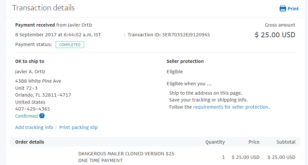Click the printer icon
The image size is (308, 165).
pos(283,9)
